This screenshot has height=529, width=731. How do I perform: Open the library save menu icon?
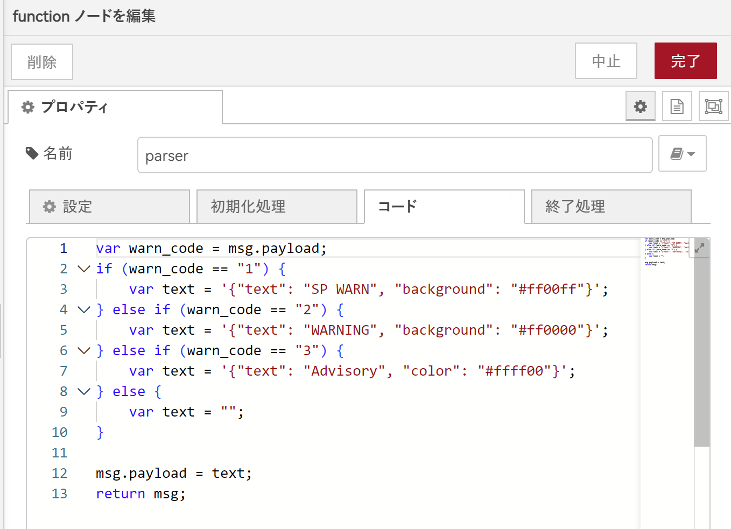pyautogui.click(x=678, y=153)
